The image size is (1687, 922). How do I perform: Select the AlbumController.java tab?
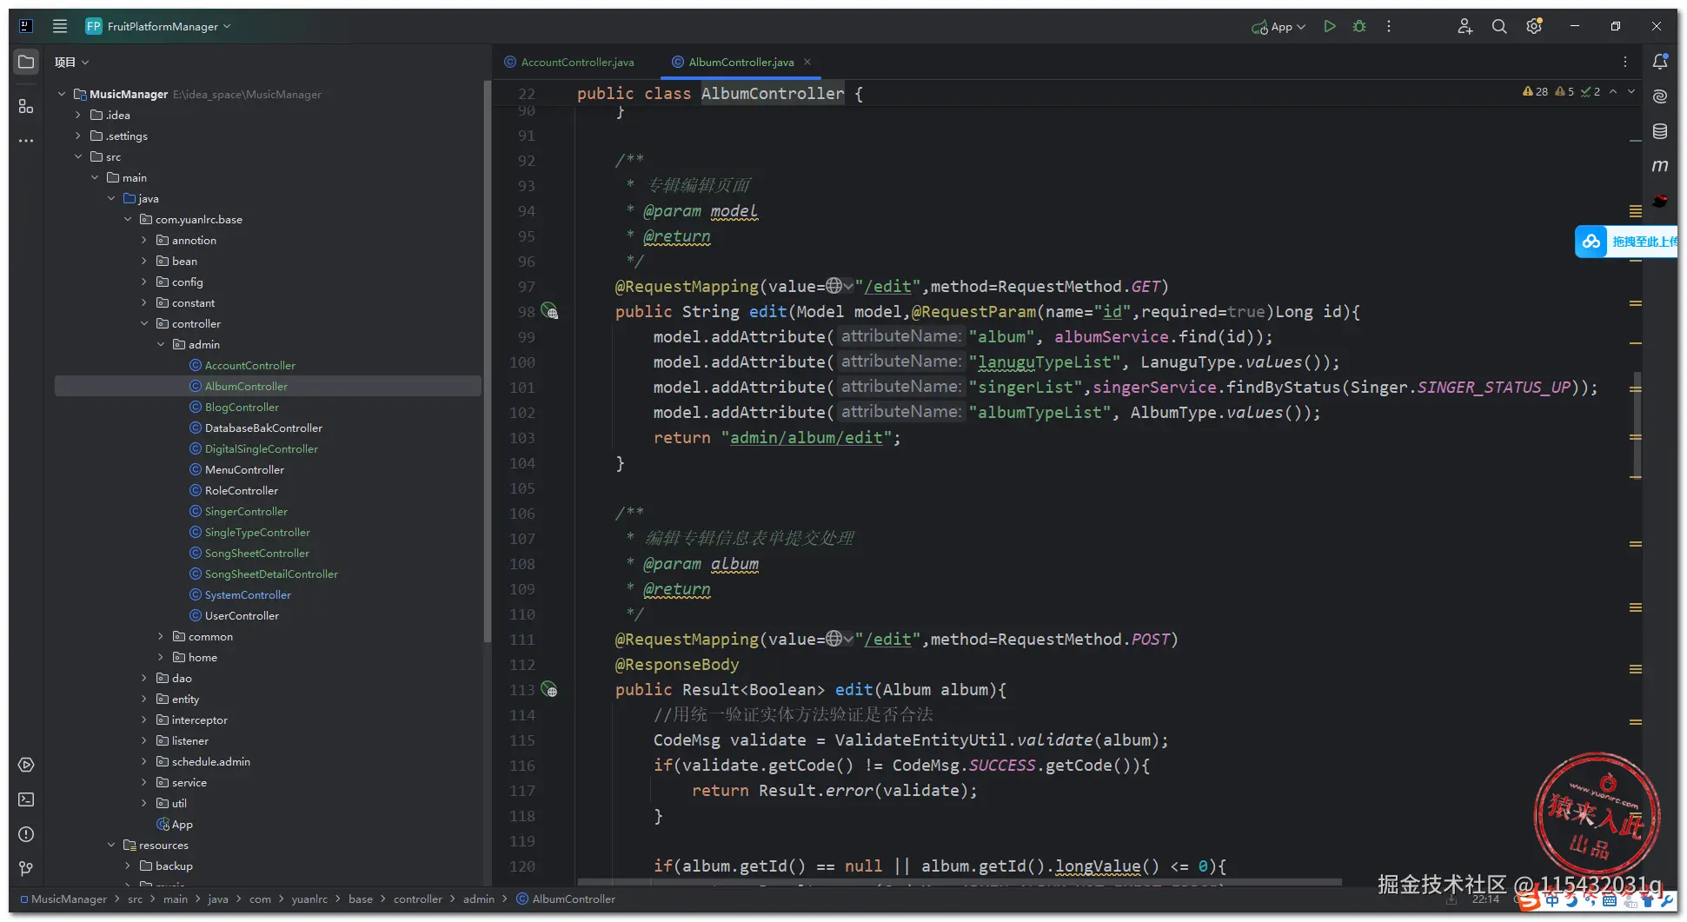tap(741, 62)
